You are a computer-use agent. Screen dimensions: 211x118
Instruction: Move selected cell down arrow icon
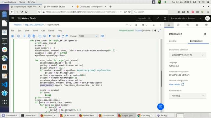(44, 36)
